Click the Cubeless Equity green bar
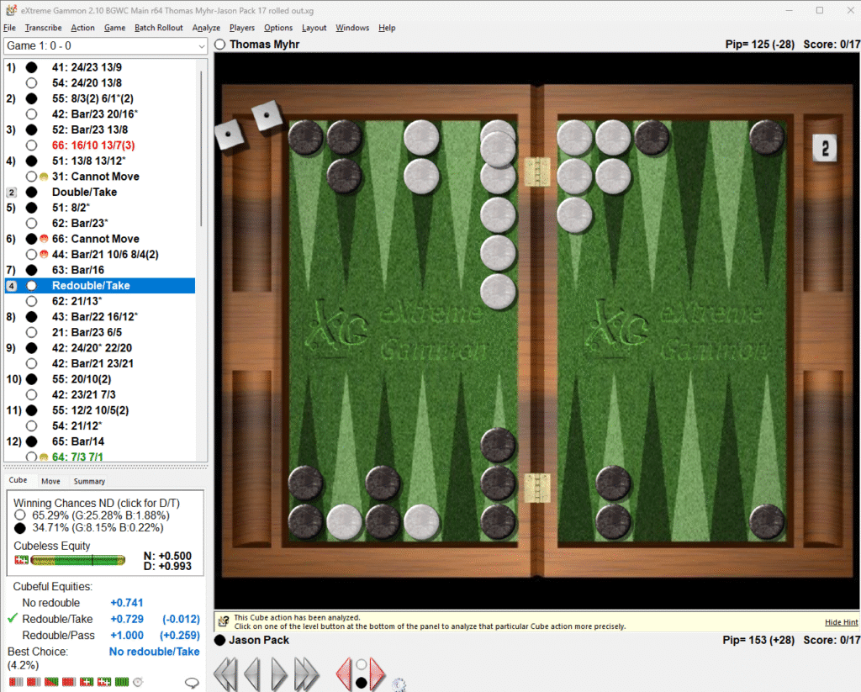Image resolution: width=861 pixels, height=692 pixels. [78, 560]
